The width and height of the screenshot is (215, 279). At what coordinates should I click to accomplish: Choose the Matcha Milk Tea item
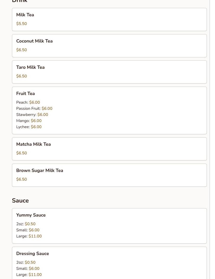click(33, 144)
